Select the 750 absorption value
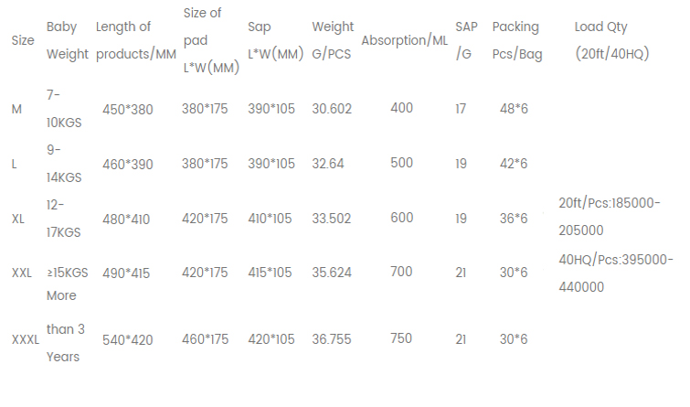This screenshot has height=407, width=690. pyautogui.click(x=401, y=338)
